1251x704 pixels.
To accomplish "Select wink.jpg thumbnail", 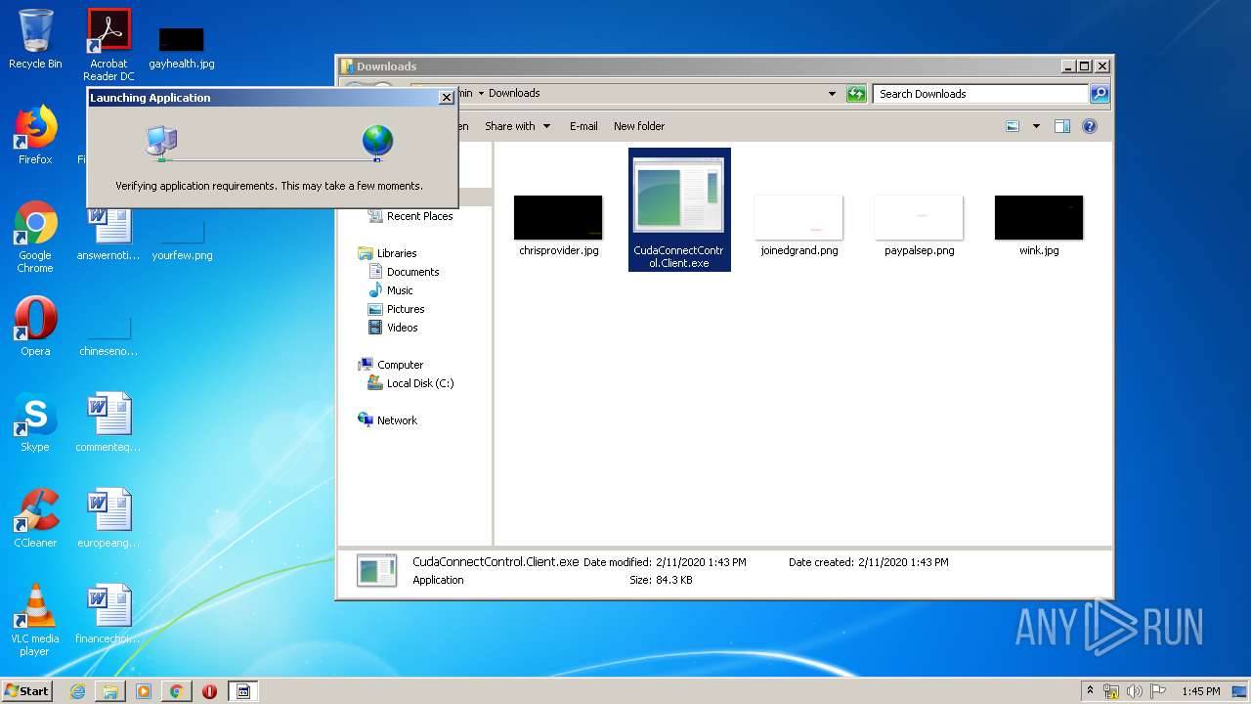I will [x=1039, y=226].
